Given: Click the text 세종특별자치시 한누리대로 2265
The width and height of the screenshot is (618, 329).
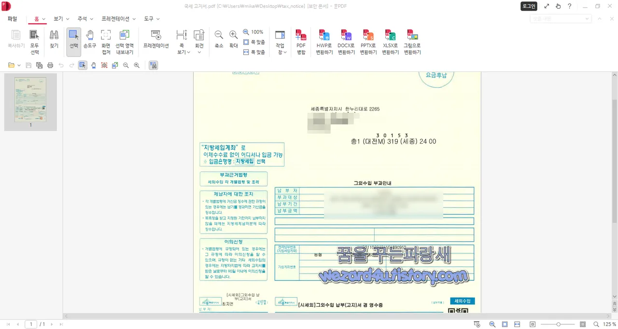Looking at the screenshot, I should (345, 109).
